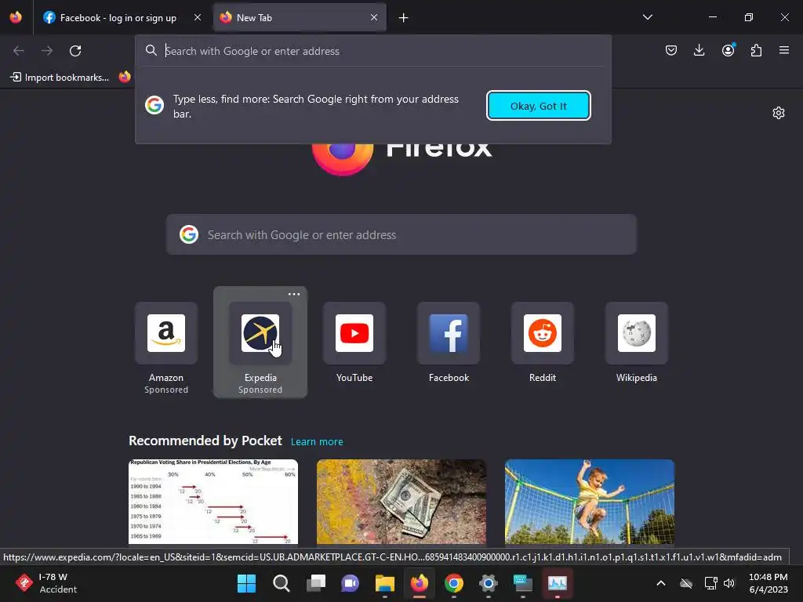Open the clock showing 10:48 PM

768,583
